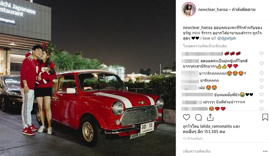Open the @djpetjah mention link
The width and height of the screenshot is (269, 156).
pyautogui.click(x=226, y=38)
